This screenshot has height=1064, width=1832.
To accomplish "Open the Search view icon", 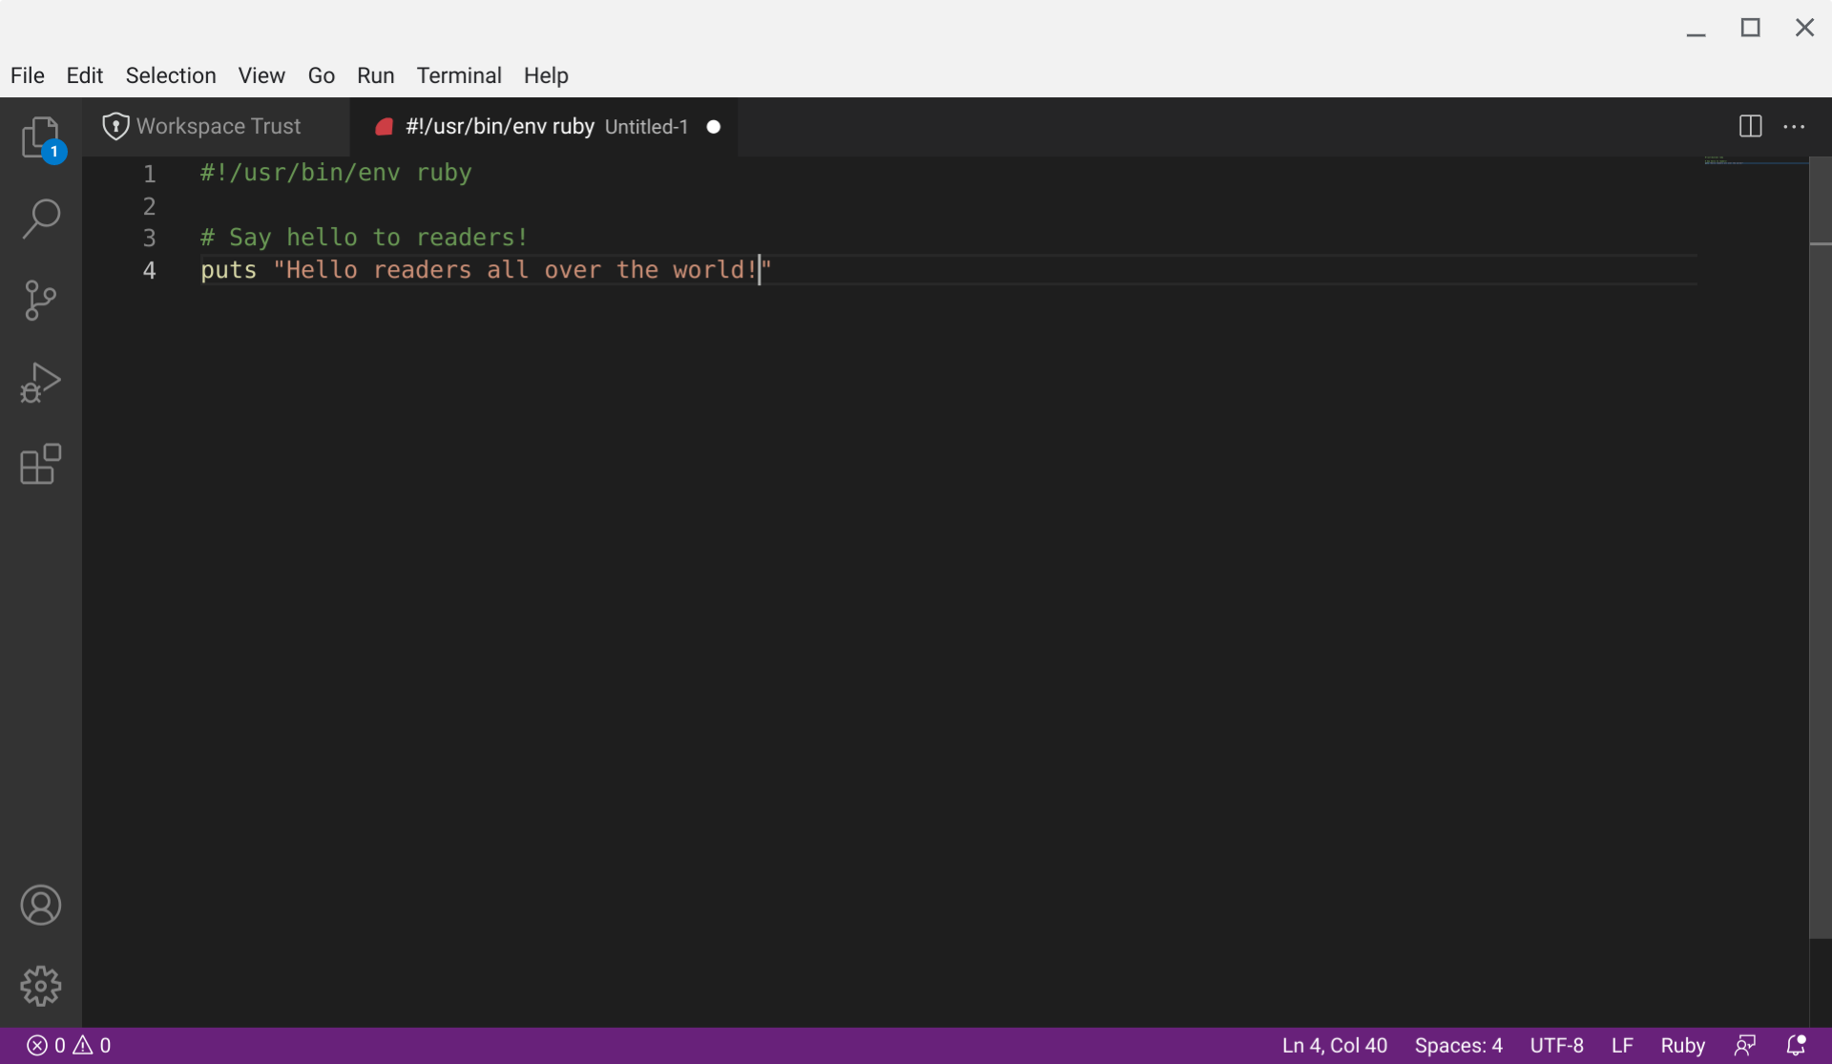I will [40, 219].
